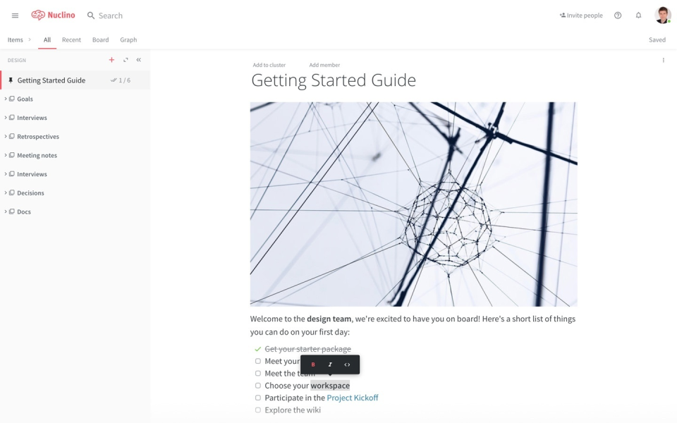Apply italic from the formatting popup
677x423 pixels.
pos(330,364)
